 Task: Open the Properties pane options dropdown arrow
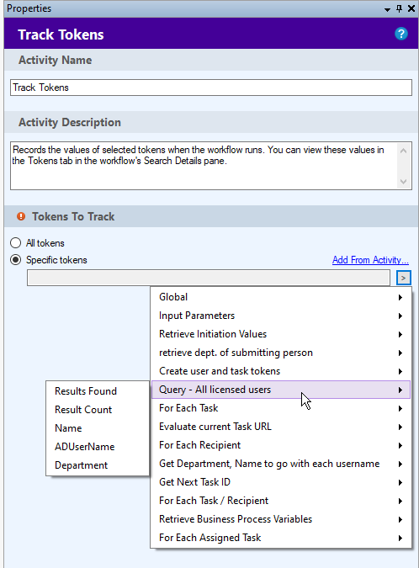pos(387,9)
